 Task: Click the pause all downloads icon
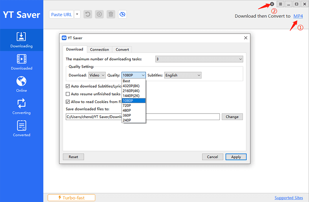(99, 14)
